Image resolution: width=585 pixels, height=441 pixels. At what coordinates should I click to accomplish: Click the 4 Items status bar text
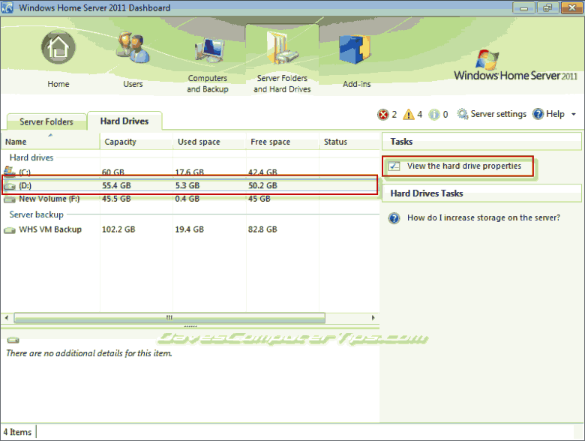pyautogui.click(x=17, y=432)
